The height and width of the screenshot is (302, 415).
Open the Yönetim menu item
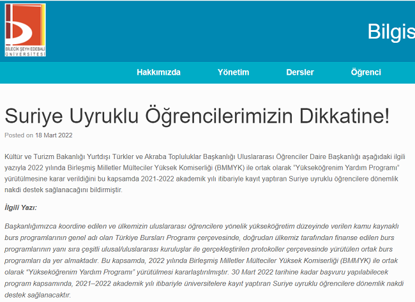233,72
